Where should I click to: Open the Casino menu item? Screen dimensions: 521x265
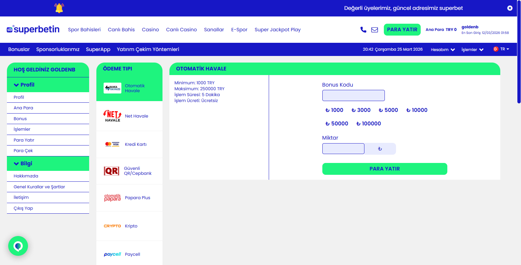pyautogui.click(x=150, y=30)
